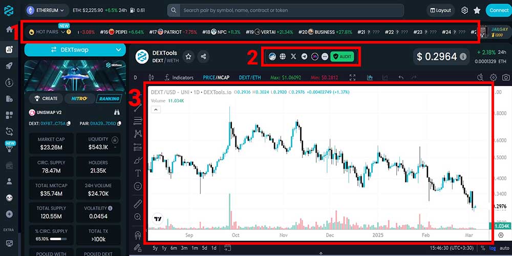Add DEXTools pair to favorites star
The width and height of the screenshot is (512, 256).
click(x=188, y=56)
